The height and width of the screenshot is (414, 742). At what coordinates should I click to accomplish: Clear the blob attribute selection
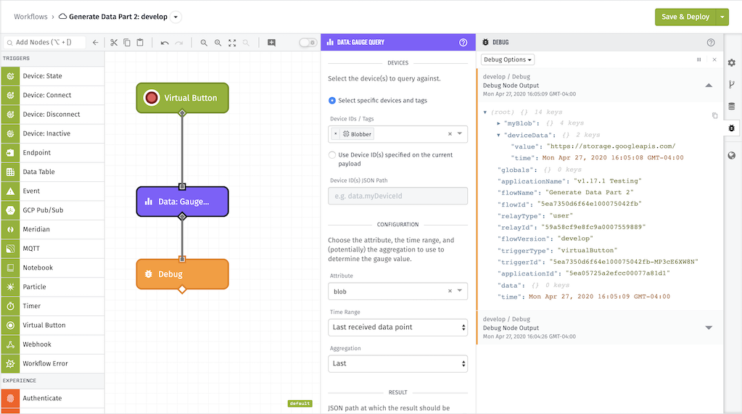450,291
